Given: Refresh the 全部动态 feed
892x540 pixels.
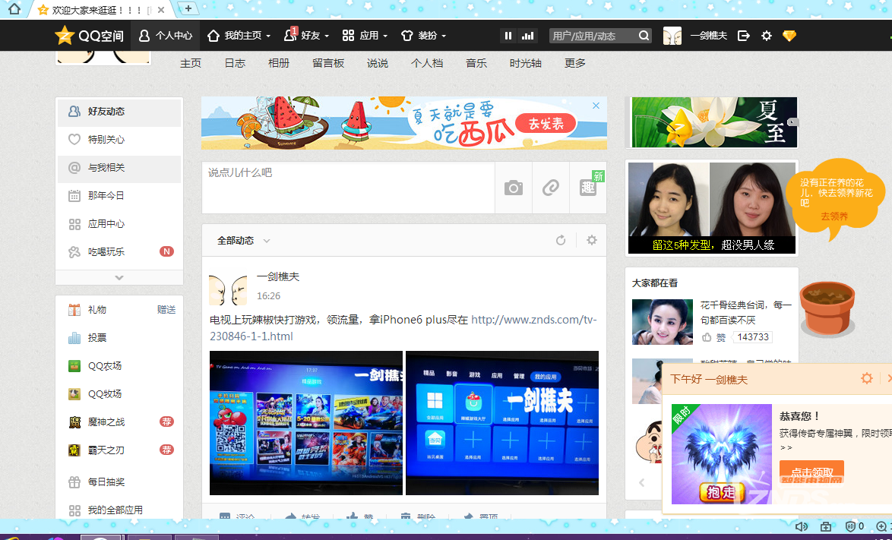Looking at the screenshot, I should [x=561, y=241].
